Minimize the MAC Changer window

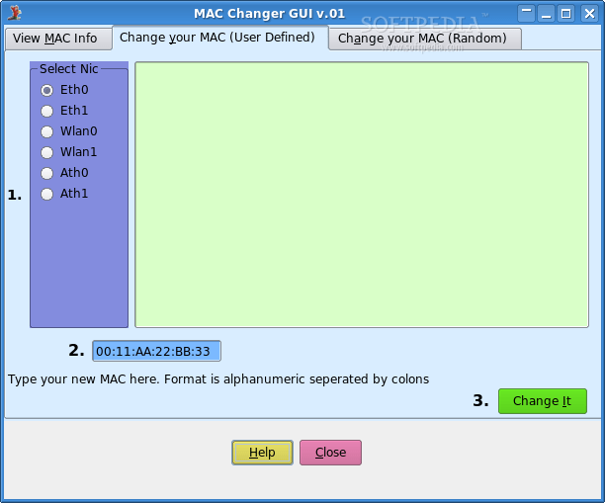547,14
